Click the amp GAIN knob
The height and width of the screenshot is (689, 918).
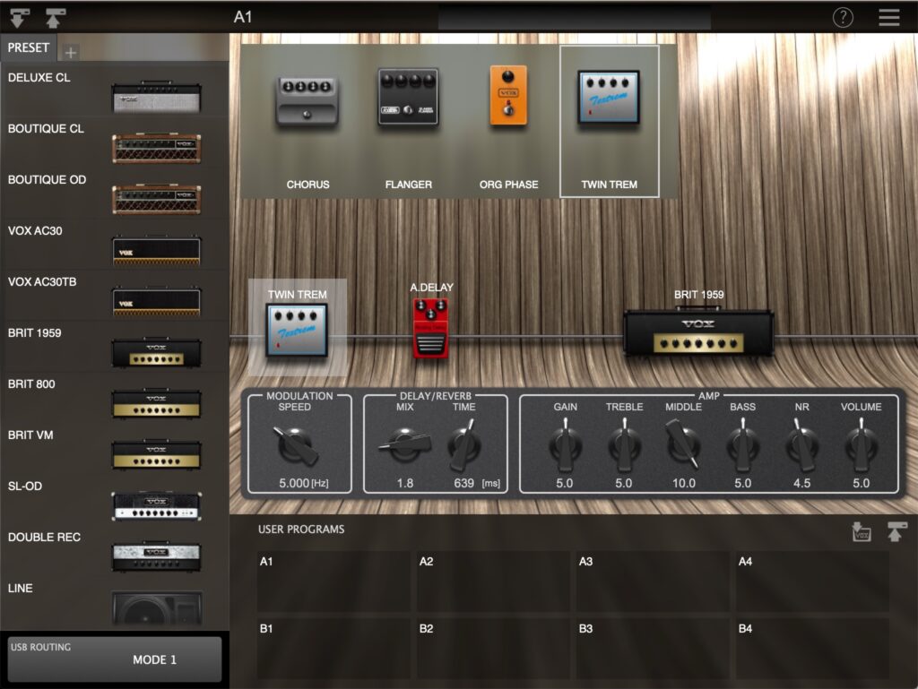(565, 445)
